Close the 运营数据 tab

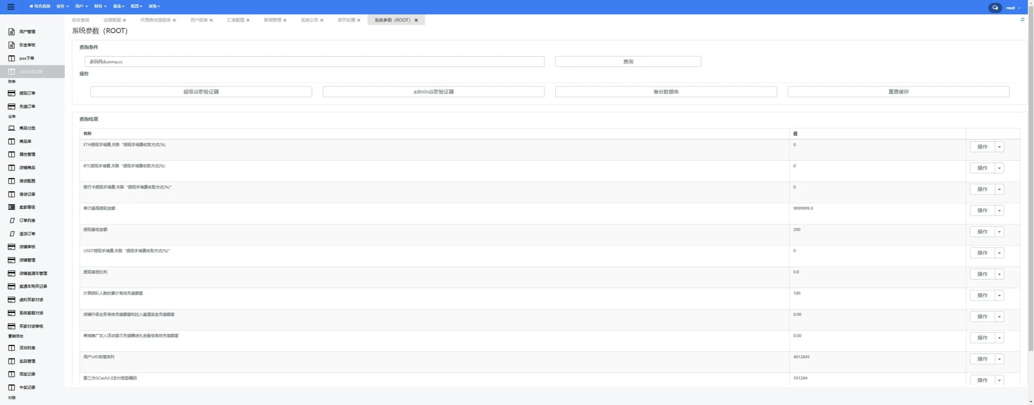pos(124,20)
